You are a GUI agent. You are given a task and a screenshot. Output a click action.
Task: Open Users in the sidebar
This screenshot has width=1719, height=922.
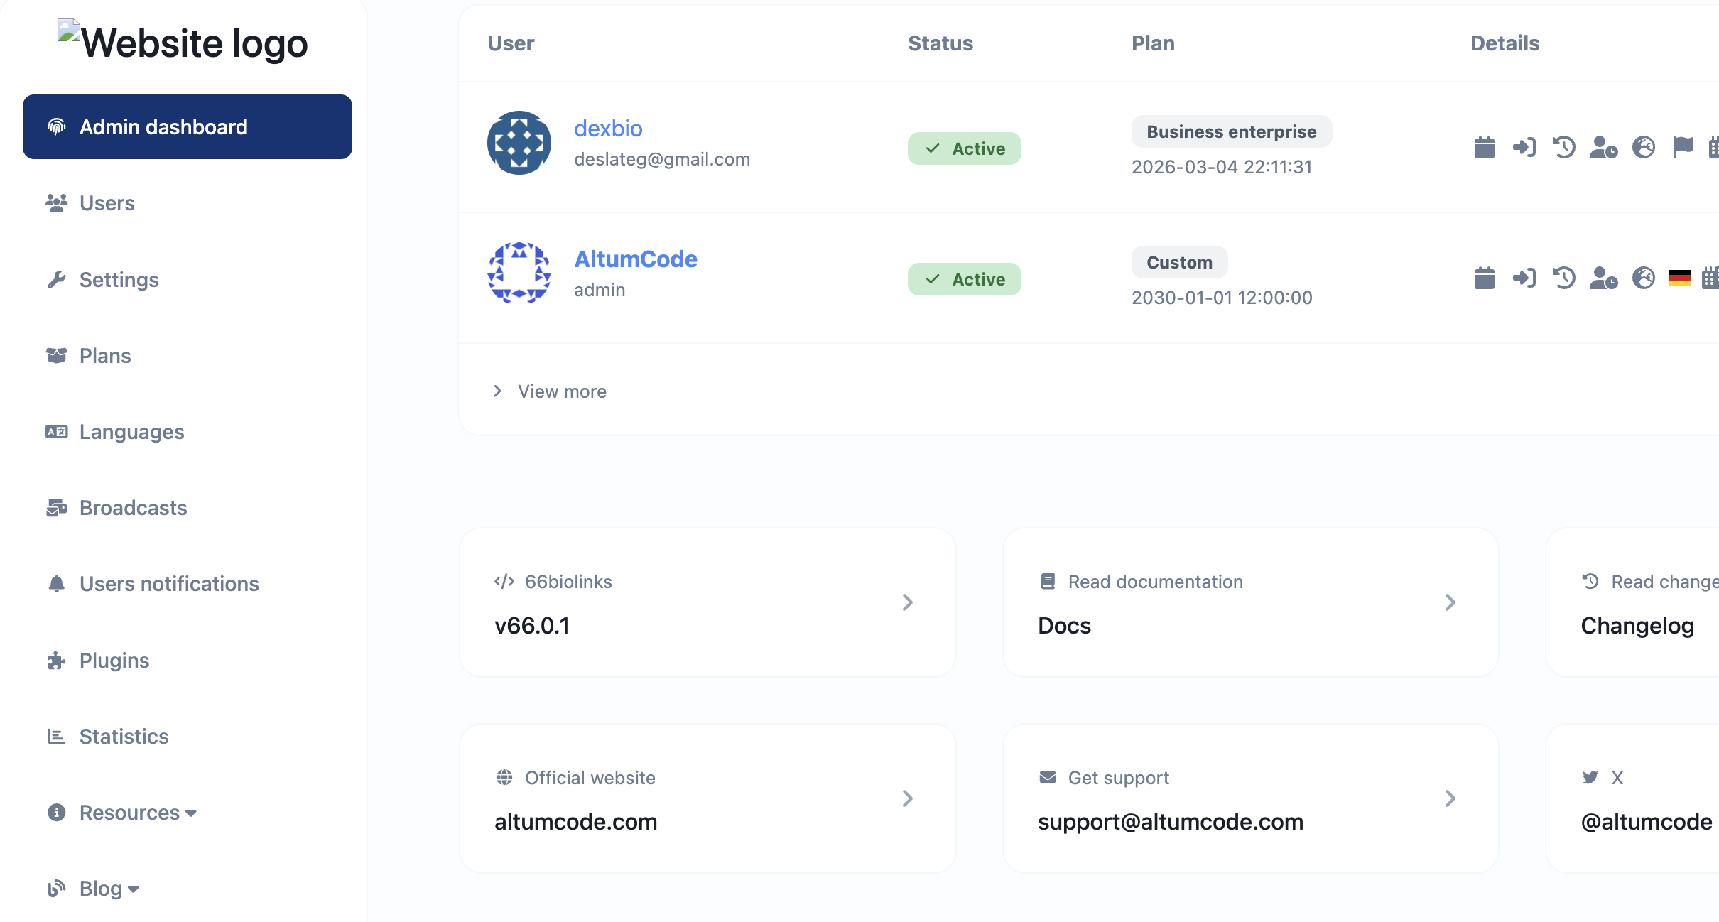(x=188, y=203)
